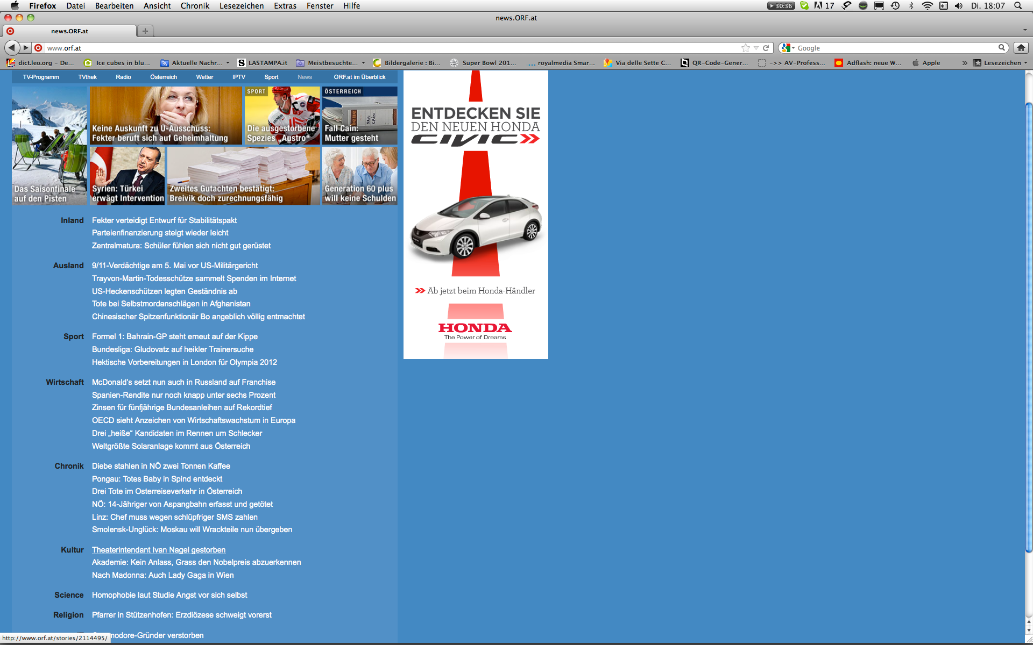Click the Wi-Fi status icon
The image size is (1033, 645).
click(927, 5)
